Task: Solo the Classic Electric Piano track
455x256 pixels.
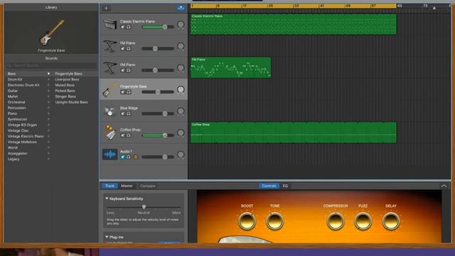Action: click(x=128, y=27)
